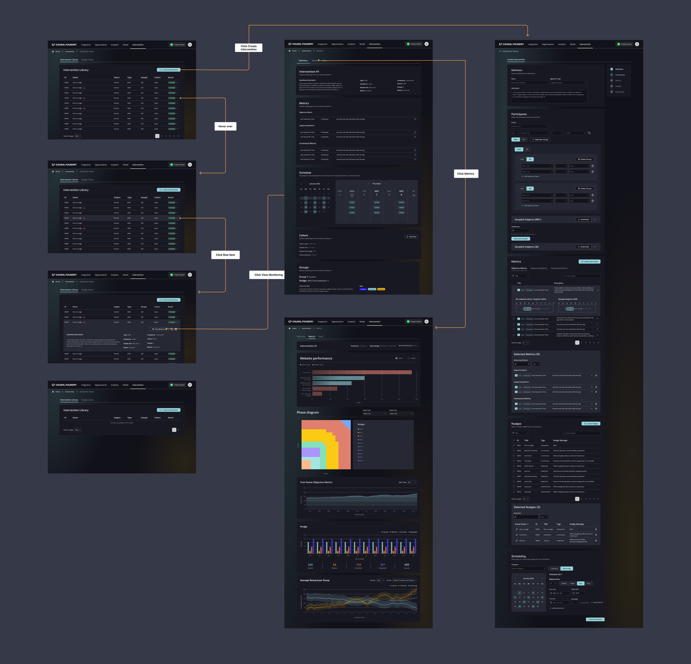The image size is (691, 664).
Task: Check the Does Not End checkbox
Action: point(591,602)
